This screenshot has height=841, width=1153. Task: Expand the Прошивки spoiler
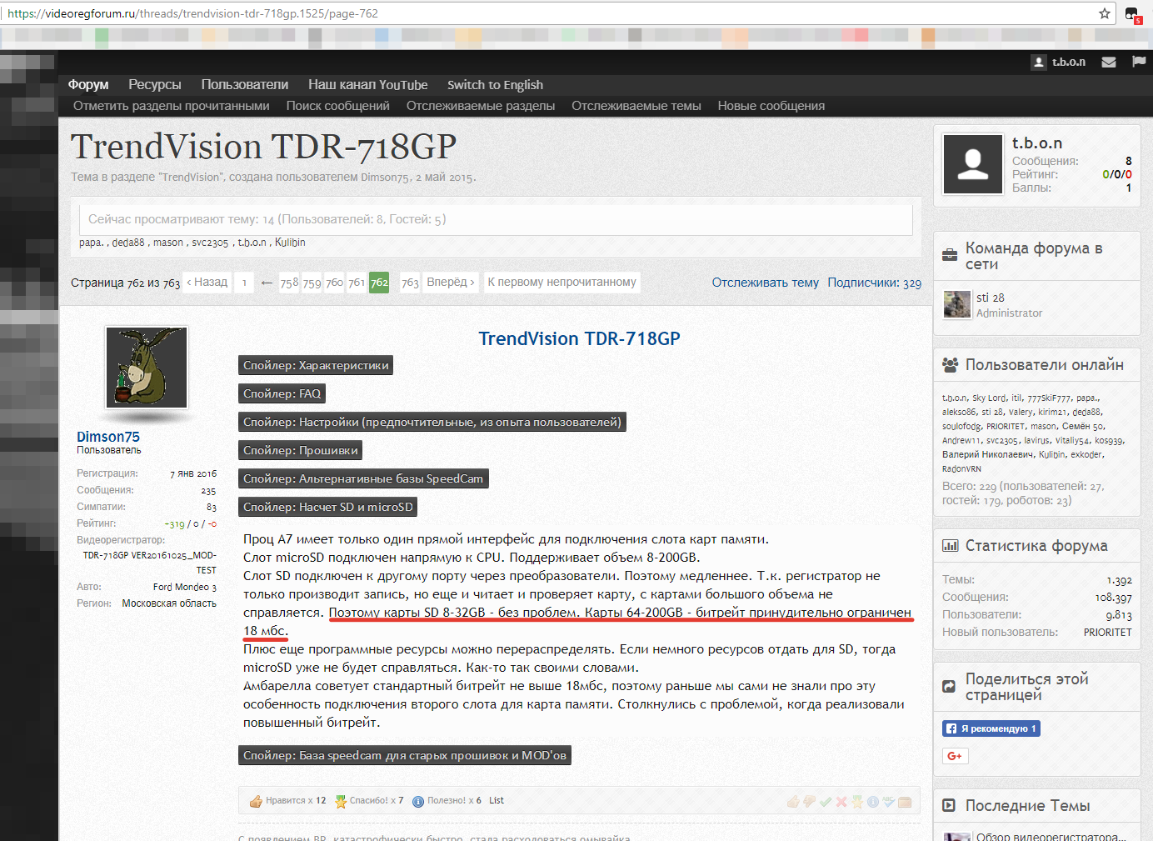click(300, 450)
